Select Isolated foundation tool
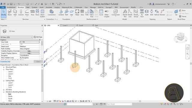This screenshot has height=108, width=192. 61,13
